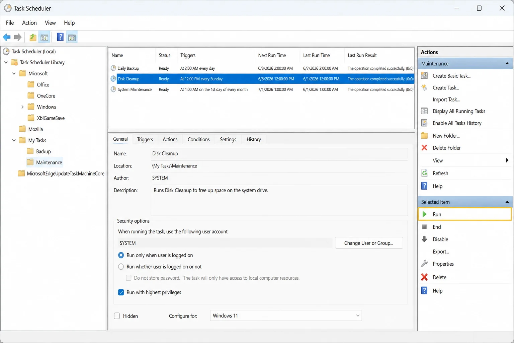Open the View menu in menu bar

50,23
